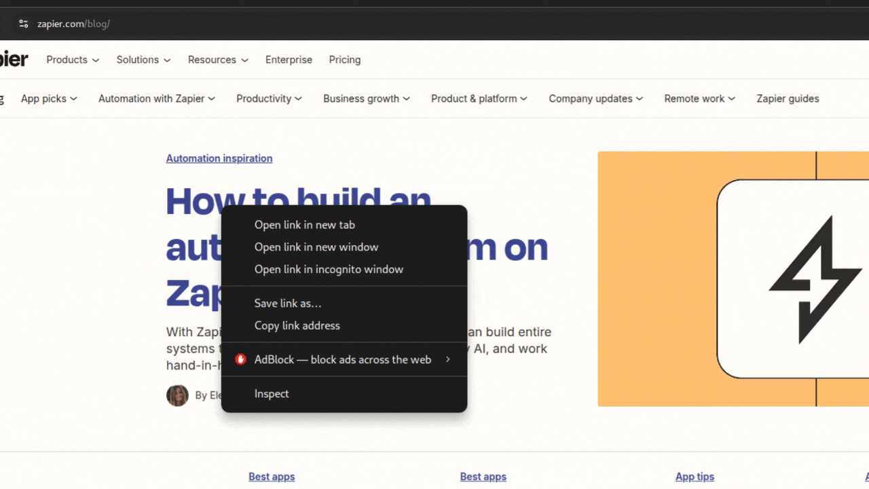Select Copy link address
869x489 pixels.
pos(344,326)
